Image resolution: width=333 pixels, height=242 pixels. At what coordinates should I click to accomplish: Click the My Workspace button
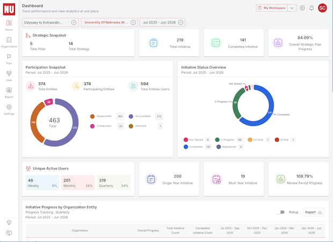tap(272, 8)
